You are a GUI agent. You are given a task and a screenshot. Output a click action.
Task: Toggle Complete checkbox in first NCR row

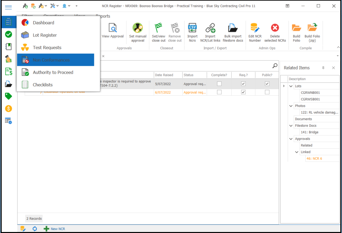point(219,84)
